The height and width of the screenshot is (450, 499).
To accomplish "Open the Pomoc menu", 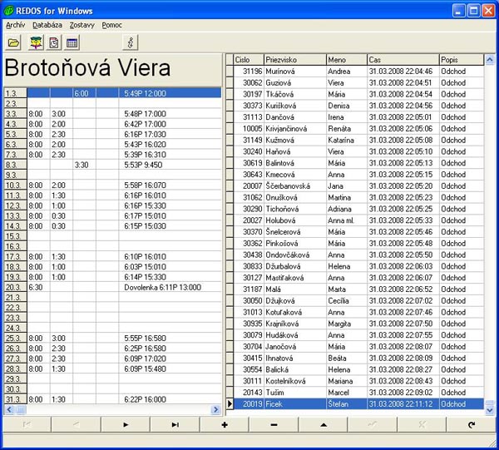I will (x=112, y=25).
